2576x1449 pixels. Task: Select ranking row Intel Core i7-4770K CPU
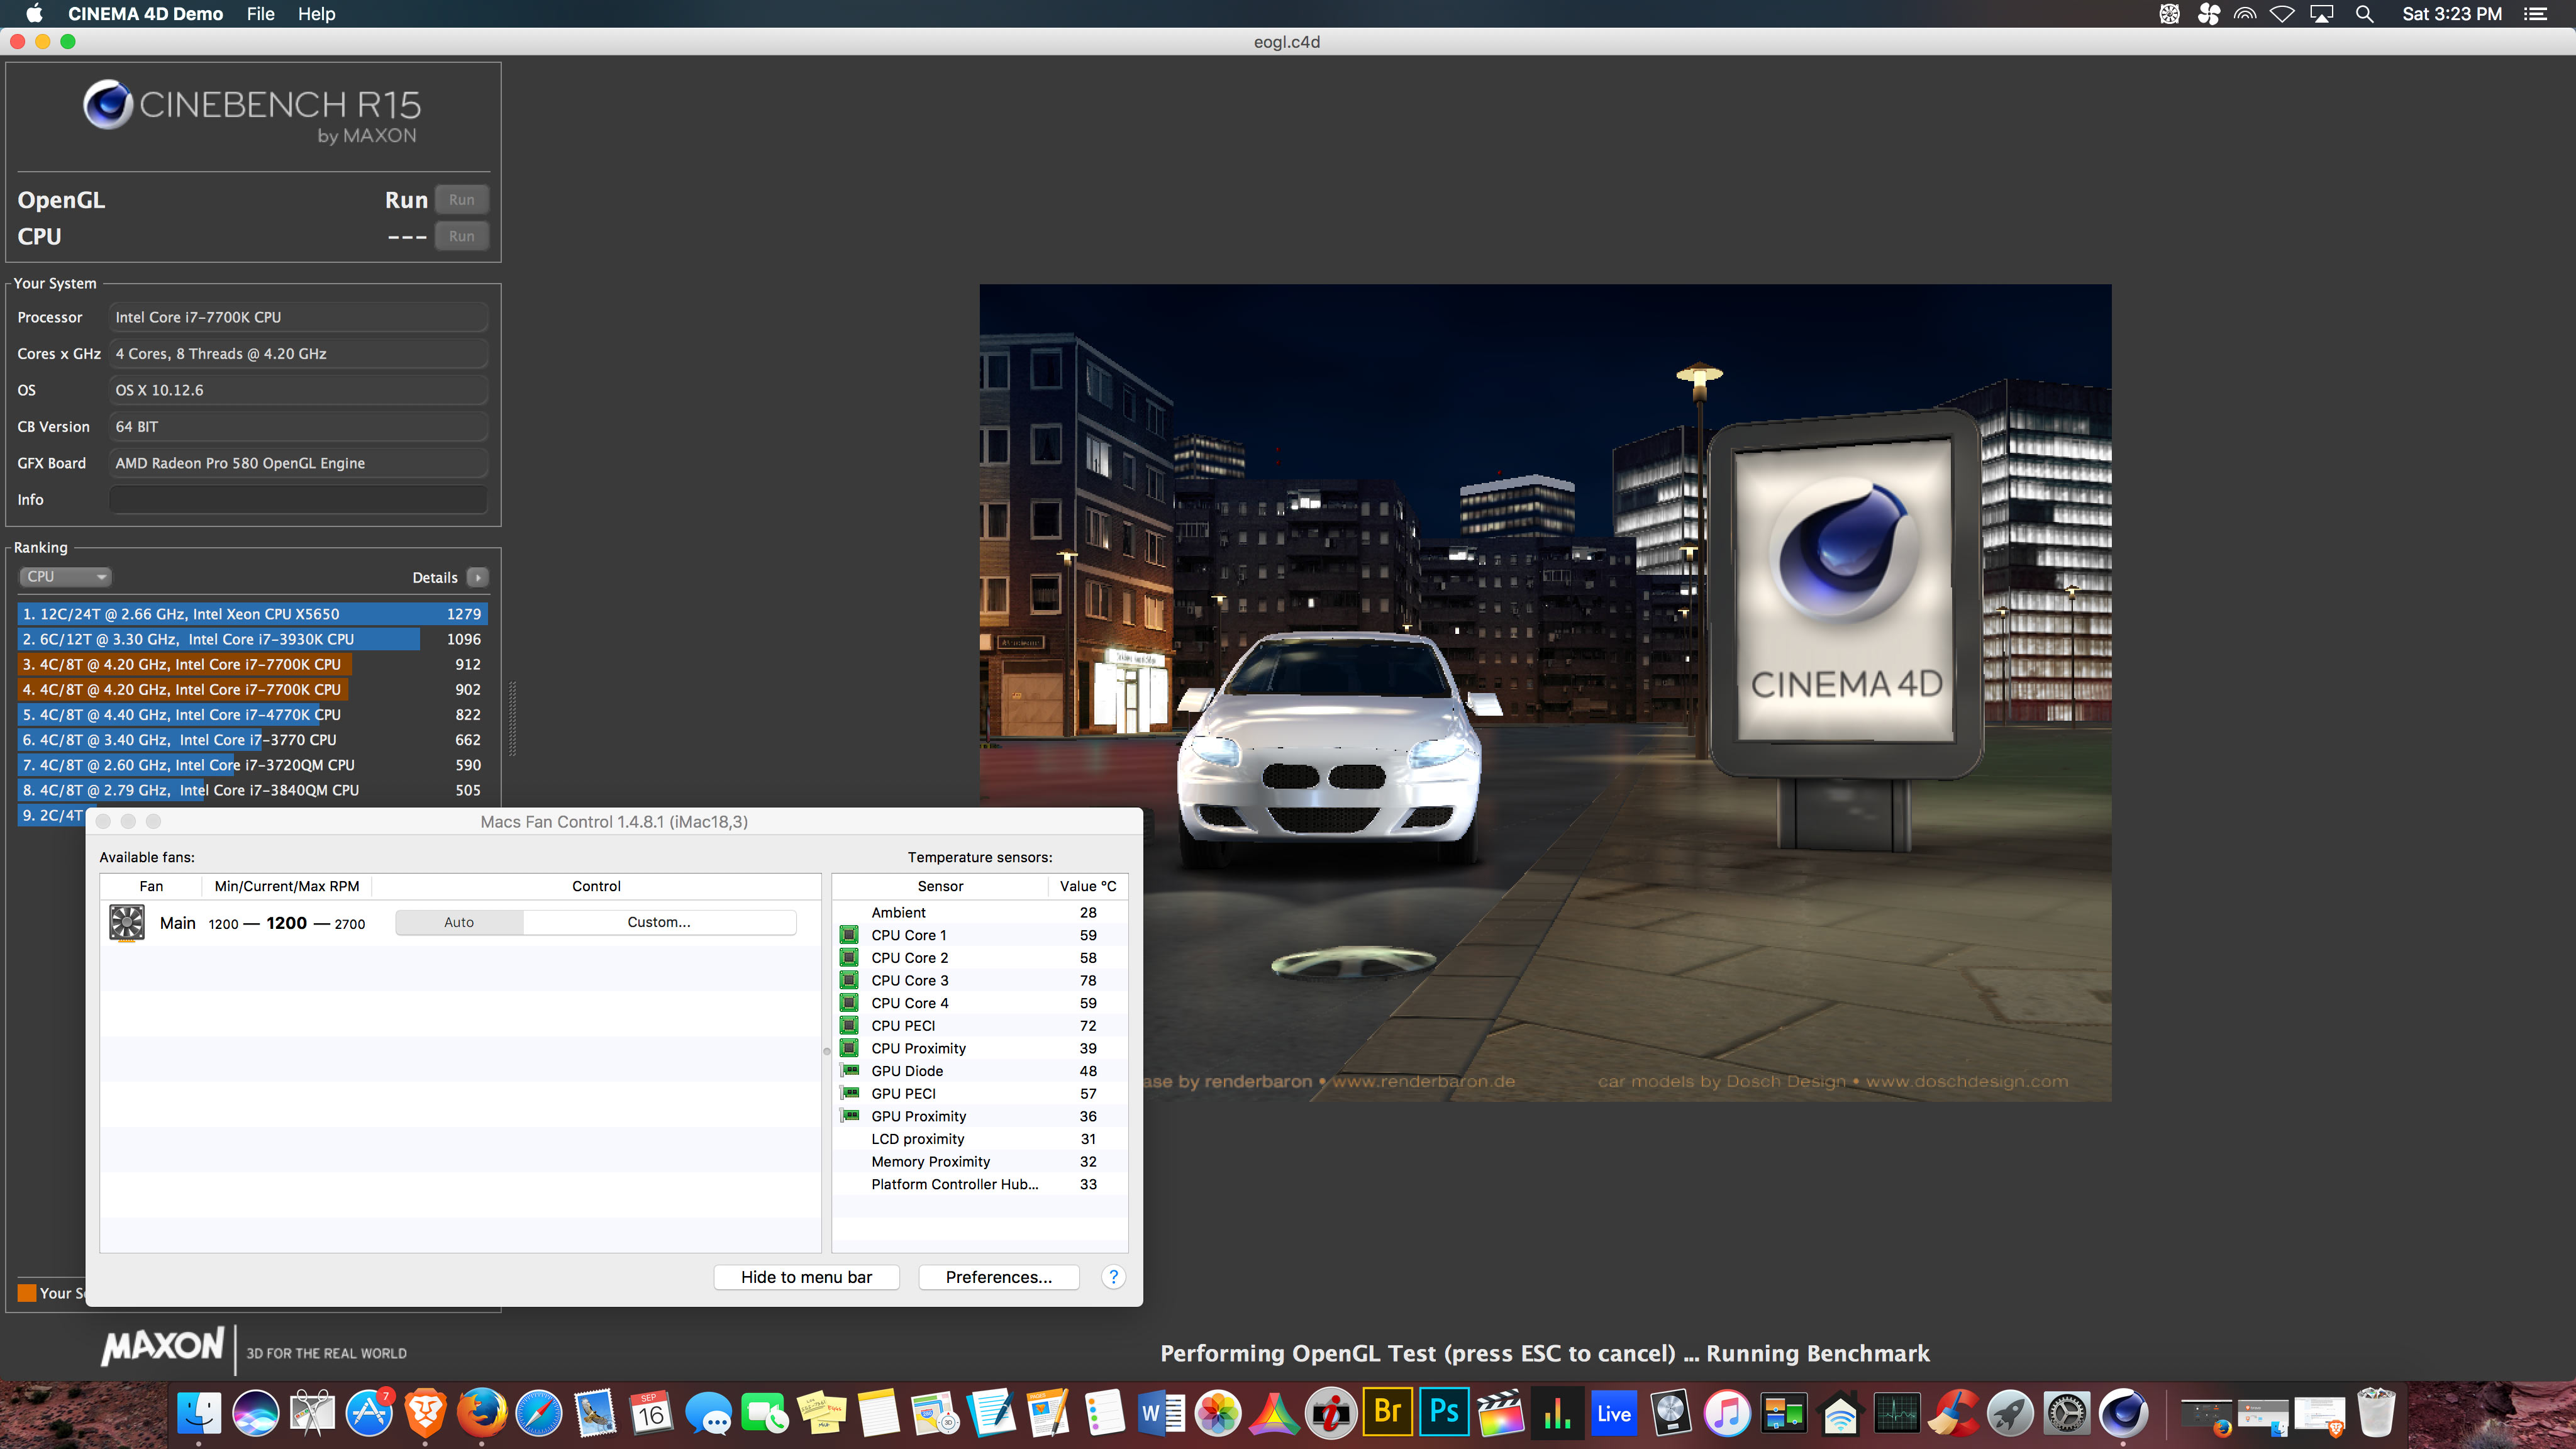coord(252,714)
